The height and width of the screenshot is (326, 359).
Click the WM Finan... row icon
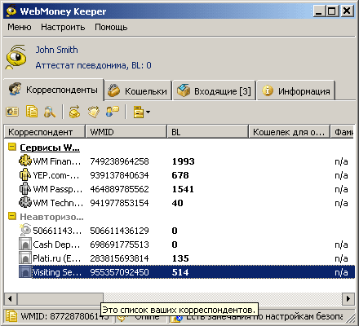[x=25, y=161]
